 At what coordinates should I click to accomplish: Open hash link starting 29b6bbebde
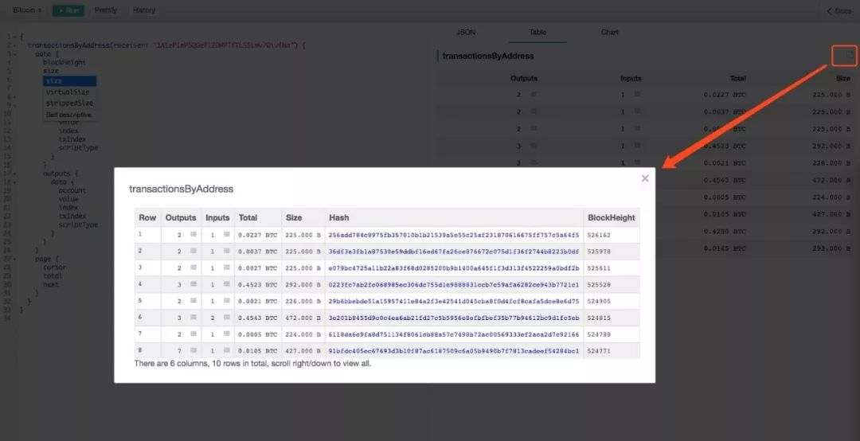click(454, 301)
